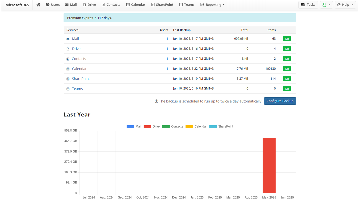Click the SharePoint icon in services table
The image size is (358, 204).
[68, 79]
